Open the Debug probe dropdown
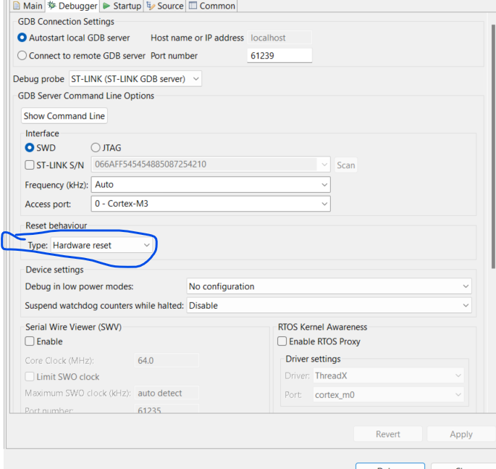This screenshot has width=496, height=469. (x=135, y=78)
